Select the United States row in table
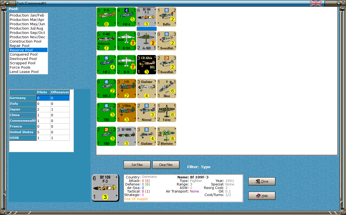The height and width of the screenshot is (215, 346). (39, 132)
